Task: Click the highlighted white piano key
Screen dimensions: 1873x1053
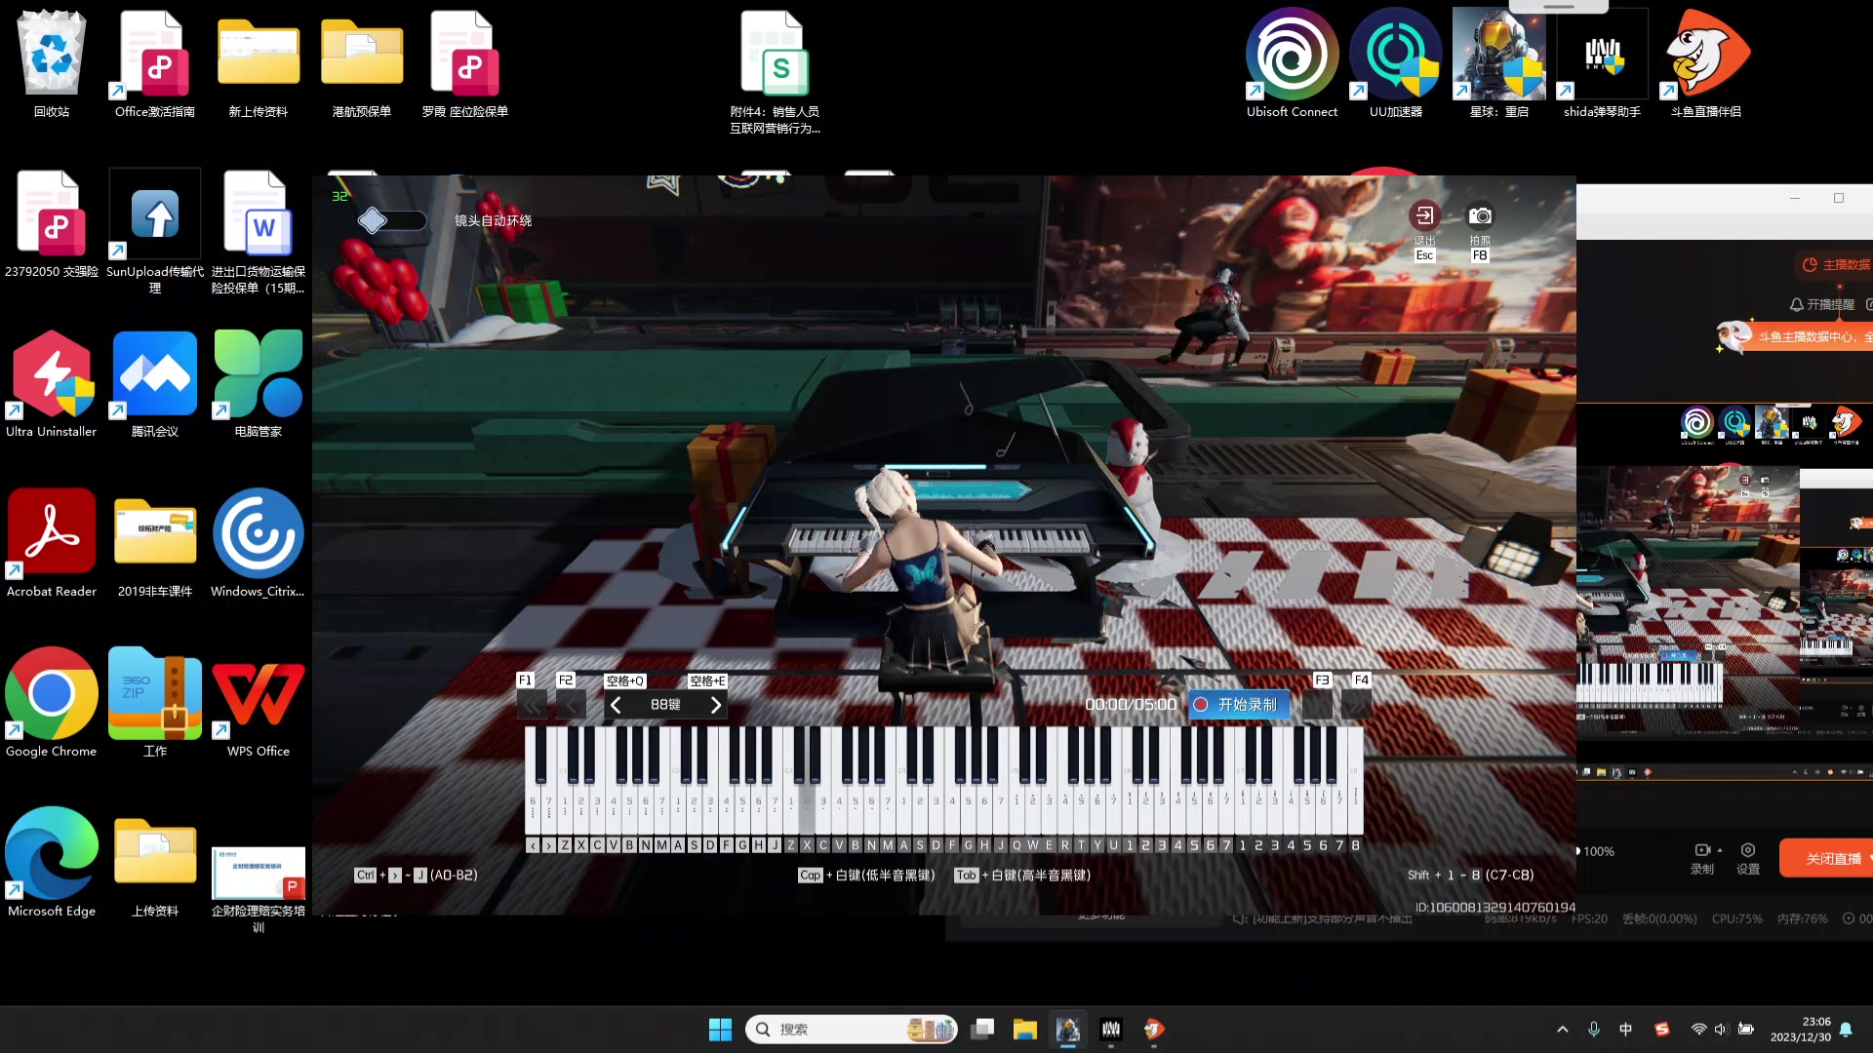Action: pyautogui.click(x=807, y=809)
